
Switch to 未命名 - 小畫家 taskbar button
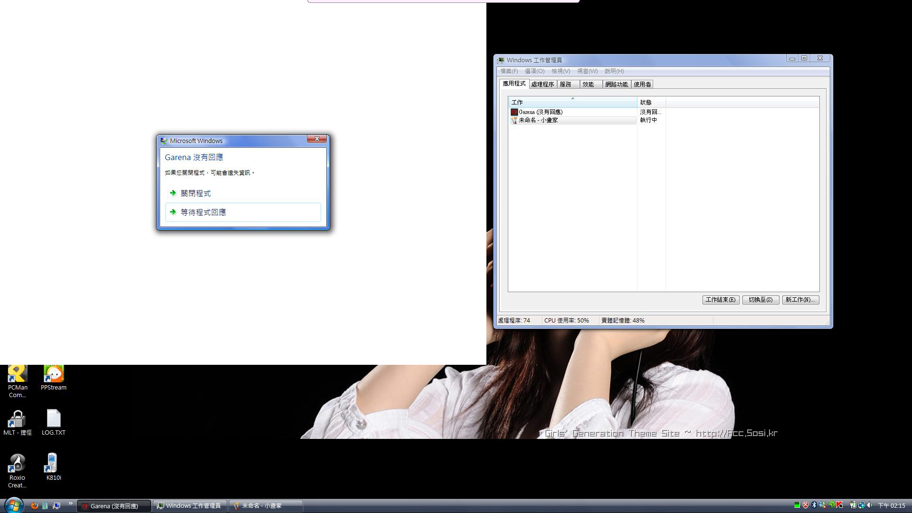pyautogui.click(x=266, y=506)
